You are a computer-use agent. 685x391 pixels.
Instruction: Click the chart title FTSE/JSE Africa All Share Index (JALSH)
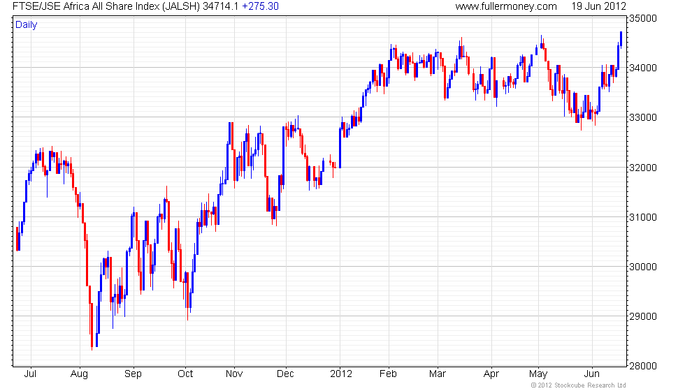coord(106,6)
